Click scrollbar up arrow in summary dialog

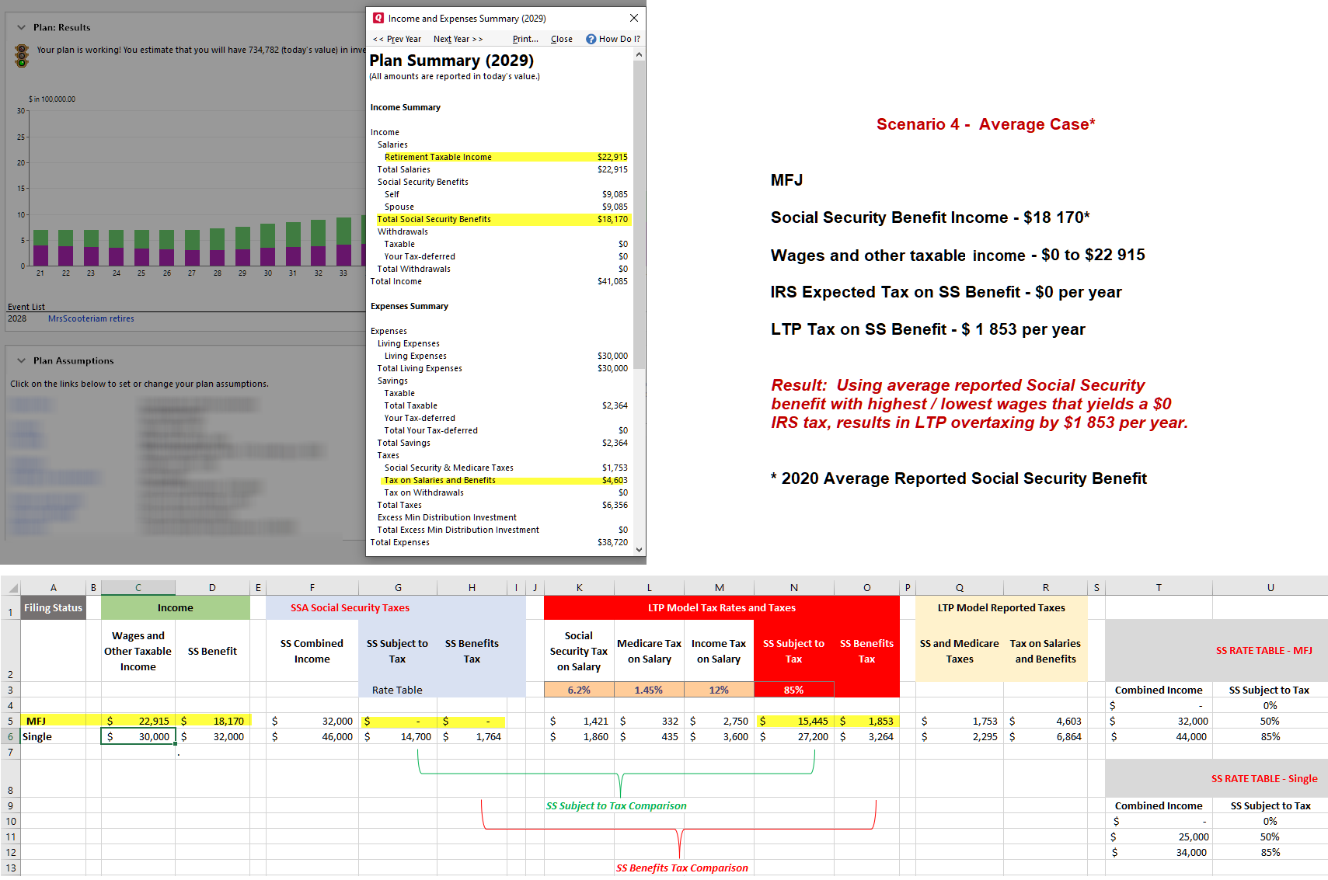tap(639, 54)
